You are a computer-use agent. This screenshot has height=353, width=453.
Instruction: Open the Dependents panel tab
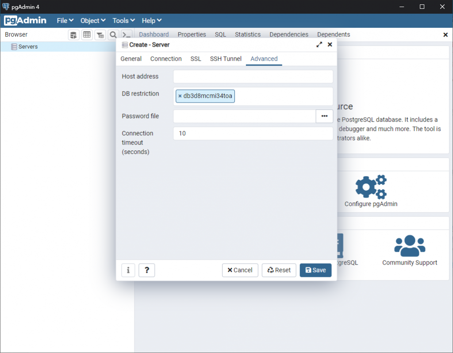tap(334, 35)
